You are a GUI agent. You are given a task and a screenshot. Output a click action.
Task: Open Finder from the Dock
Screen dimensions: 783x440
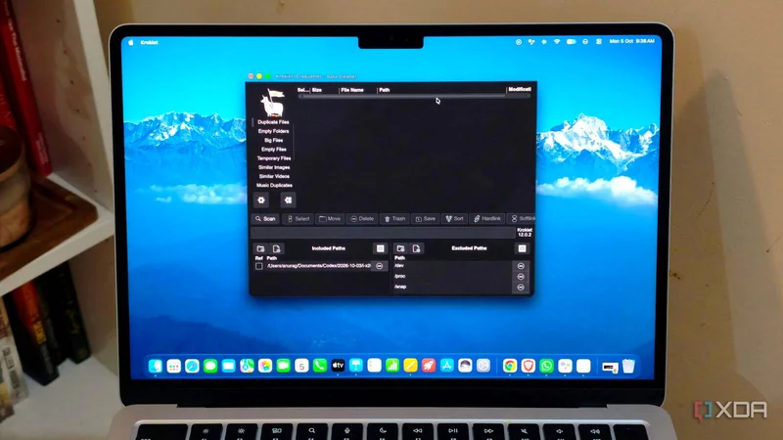click(156, 366)
